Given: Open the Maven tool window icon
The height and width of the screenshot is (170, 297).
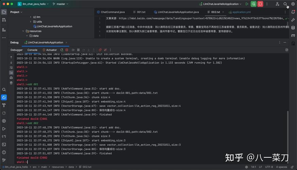Looking at the screenshot, I should (x=293, y=35).
